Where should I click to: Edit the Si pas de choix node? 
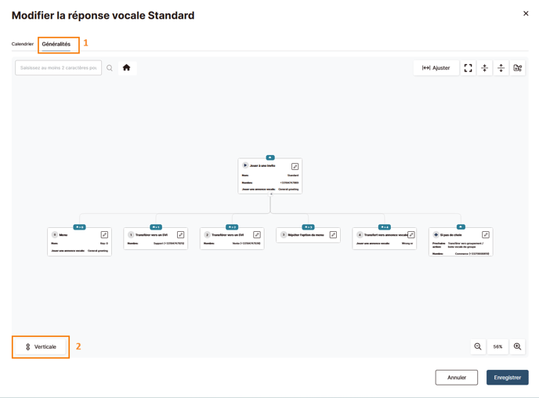(x=486, y=235)
